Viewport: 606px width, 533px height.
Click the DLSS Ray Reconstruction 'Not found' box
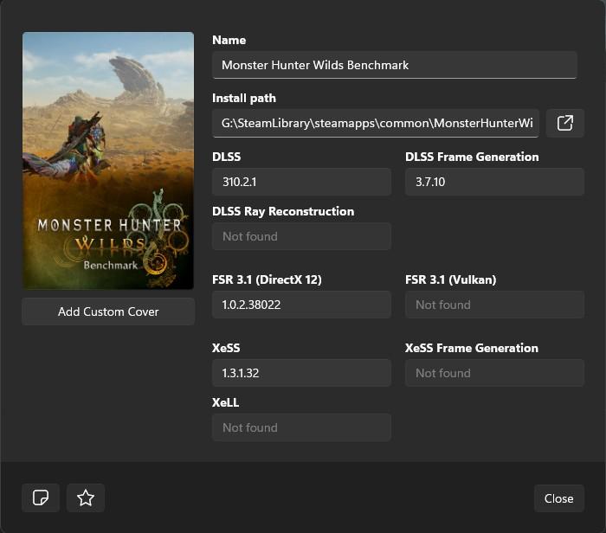tap(301, 236)
